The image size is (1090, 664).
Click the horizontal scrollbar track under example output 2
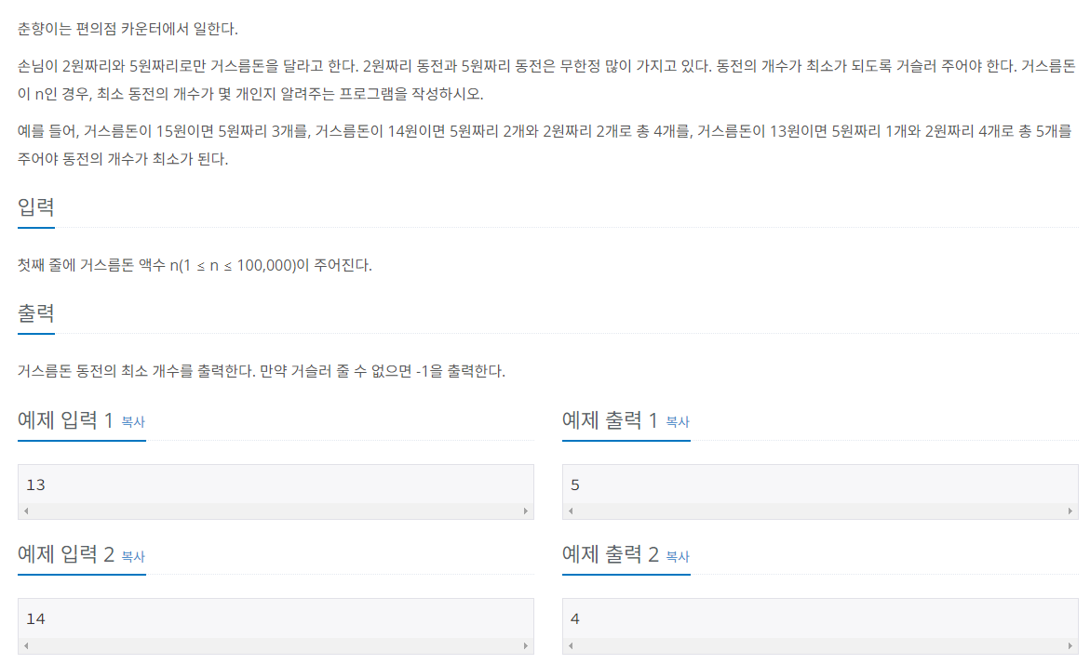pyautogui.click(x=820, y=646)
